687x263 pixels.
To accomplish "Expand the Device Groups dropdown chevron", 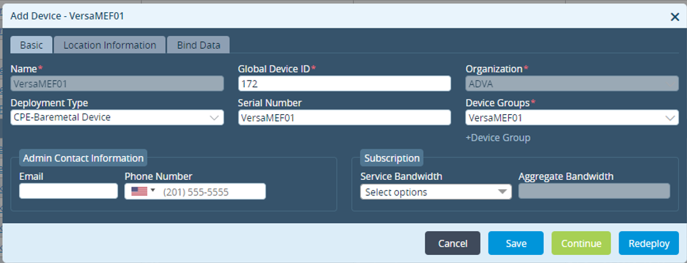I will click(669, 118).
